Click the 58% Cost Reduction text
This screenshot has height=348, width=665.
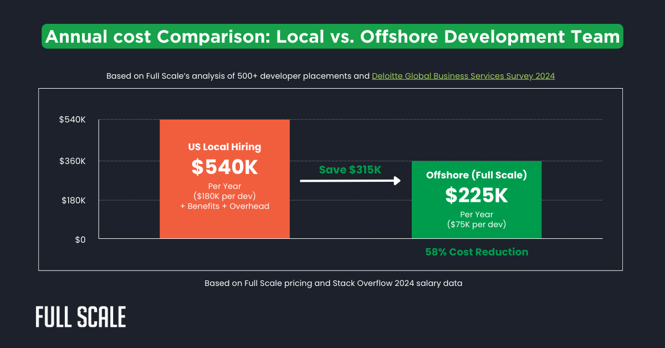477,252
